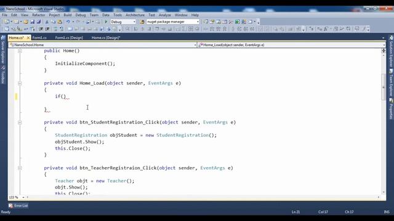This screenshot has width=394, height=221.
Task: Undo the last edit via toolbar
Action: click(68, 22)
